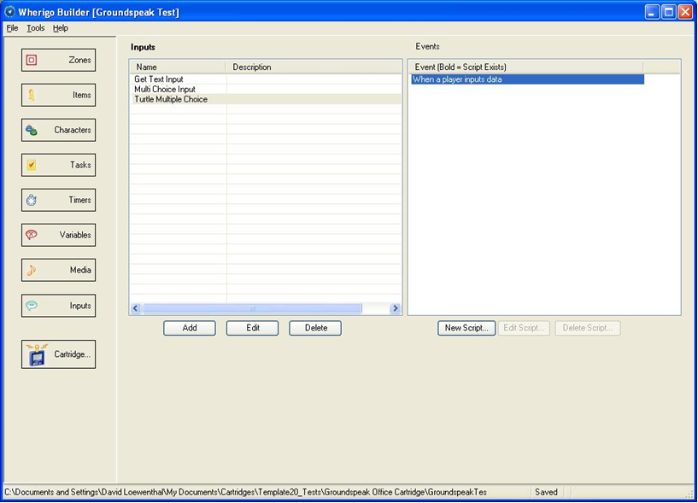Click the Edit input button
Screen dimensions: 698x503
click(x=252, y=328)
